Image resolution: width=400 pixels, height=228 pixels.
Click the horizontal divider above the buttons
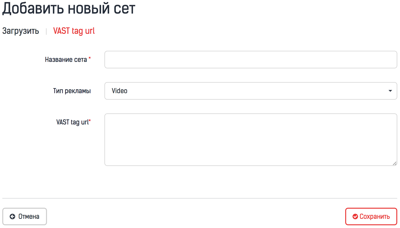199,198
